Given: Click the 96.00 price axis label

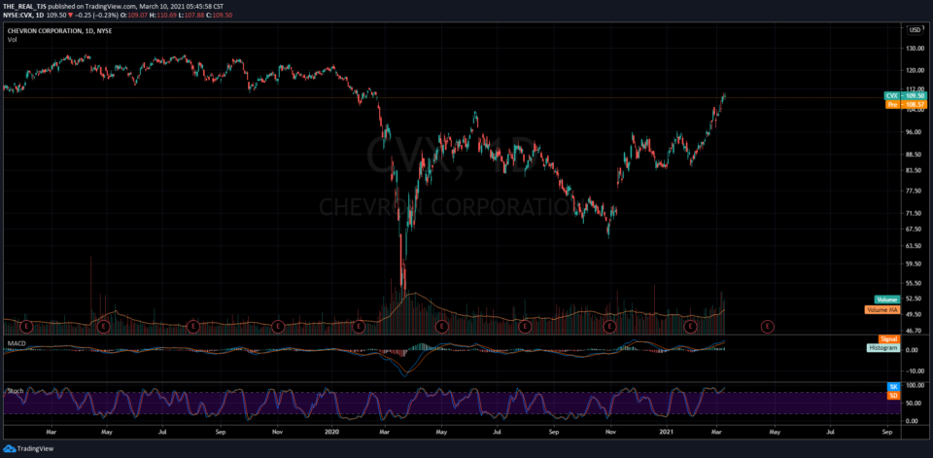Looking at the screenshot, I should pyautogui.click(x=915, y=131).
